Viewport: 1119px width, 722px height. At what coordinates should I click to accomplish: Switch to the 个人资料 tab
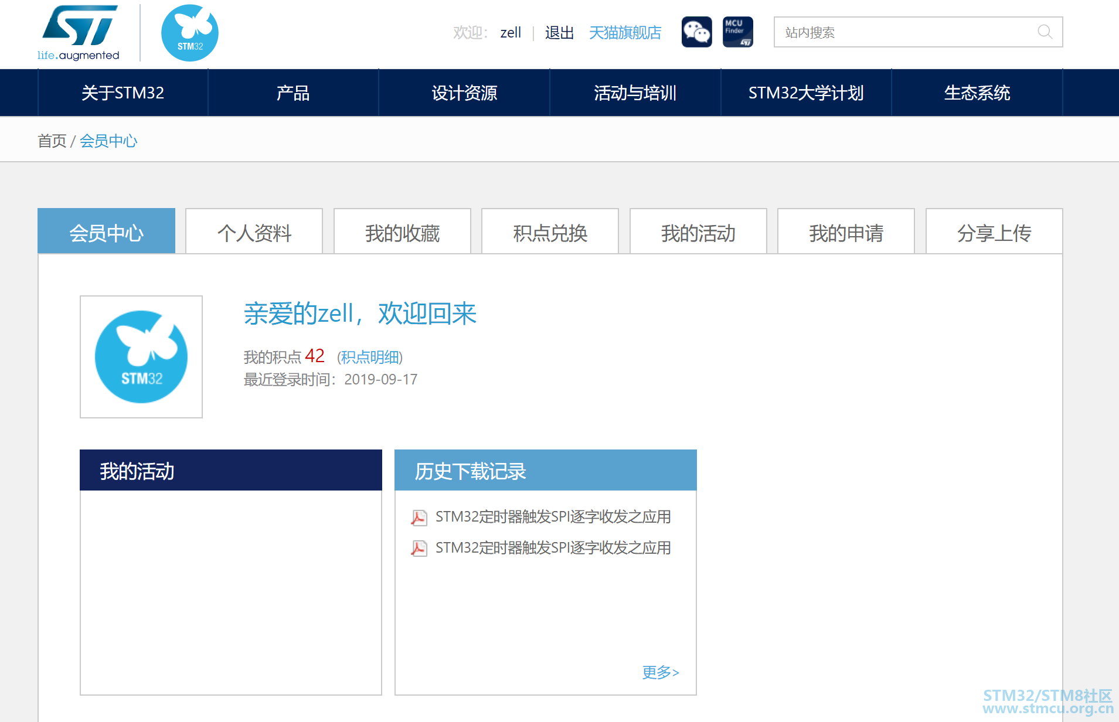click(x=254, y=231)
